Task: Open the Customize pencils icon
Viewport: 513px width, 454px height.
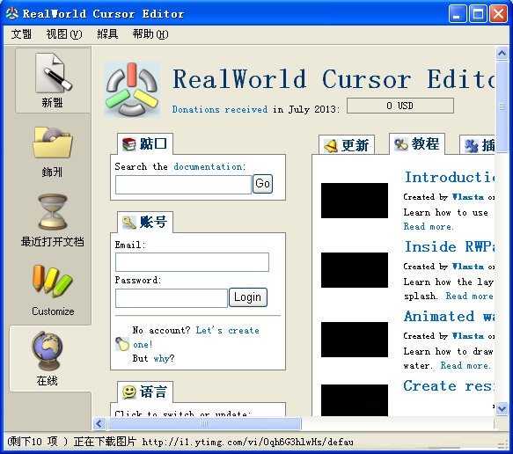Action: tap(53, 282)
